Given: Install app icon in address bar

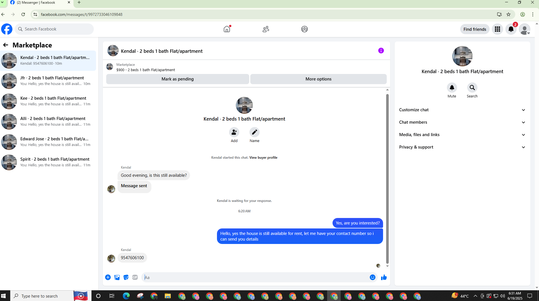Looking at the screenshot, I should point(499,14).
